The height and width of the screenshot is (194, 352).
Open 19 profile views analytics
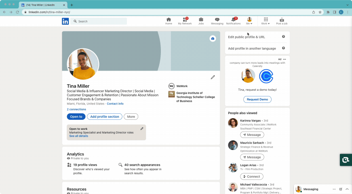pyautogui.click(x=85, y=165)
